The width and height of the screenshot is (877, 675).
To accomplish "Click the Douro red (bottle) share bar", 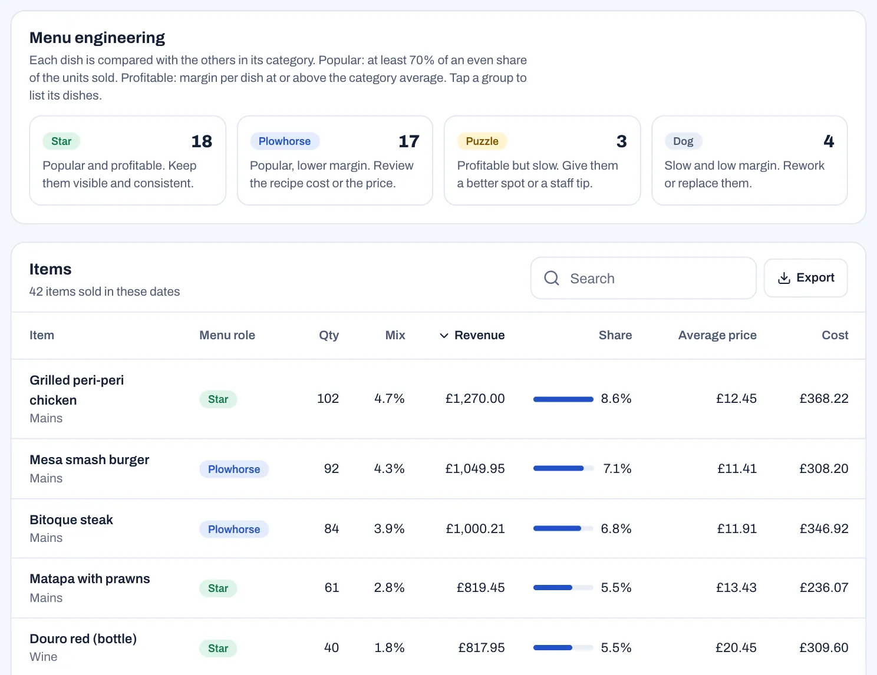I will tap(563, 648).
